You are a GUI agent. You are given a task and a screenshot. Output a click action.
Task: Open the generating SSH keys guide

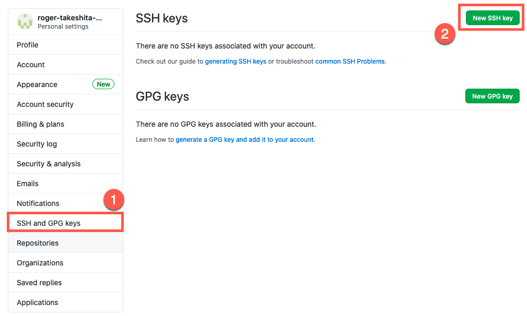[236, 62]
